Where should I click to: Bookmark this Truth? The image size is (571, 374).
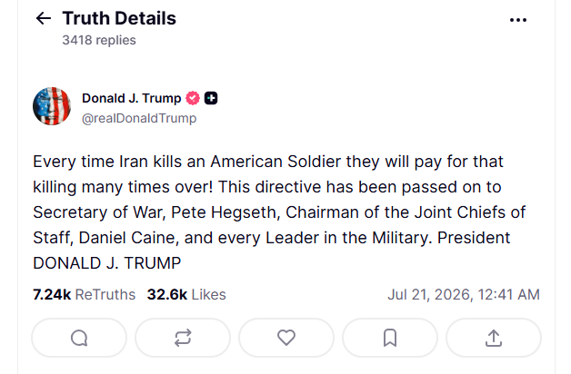coord(390,338)
